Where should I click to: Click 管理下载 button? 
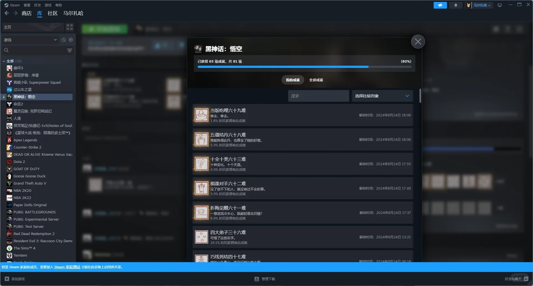[265, 279]
